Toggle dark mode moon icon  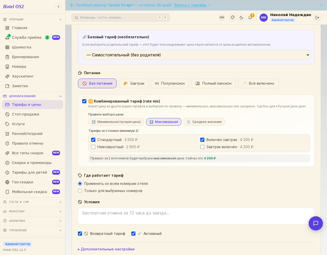pos(241,17)
